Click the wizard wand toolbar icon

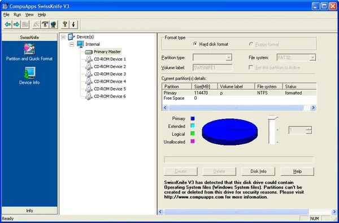pos(36,24)
